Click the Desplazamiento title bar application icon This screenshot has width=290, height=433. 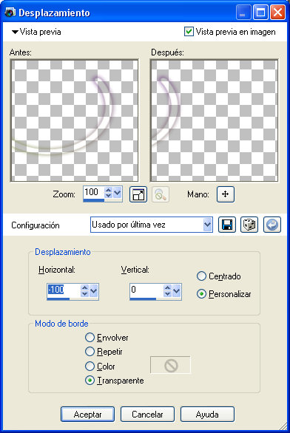(x=10, y=13)
